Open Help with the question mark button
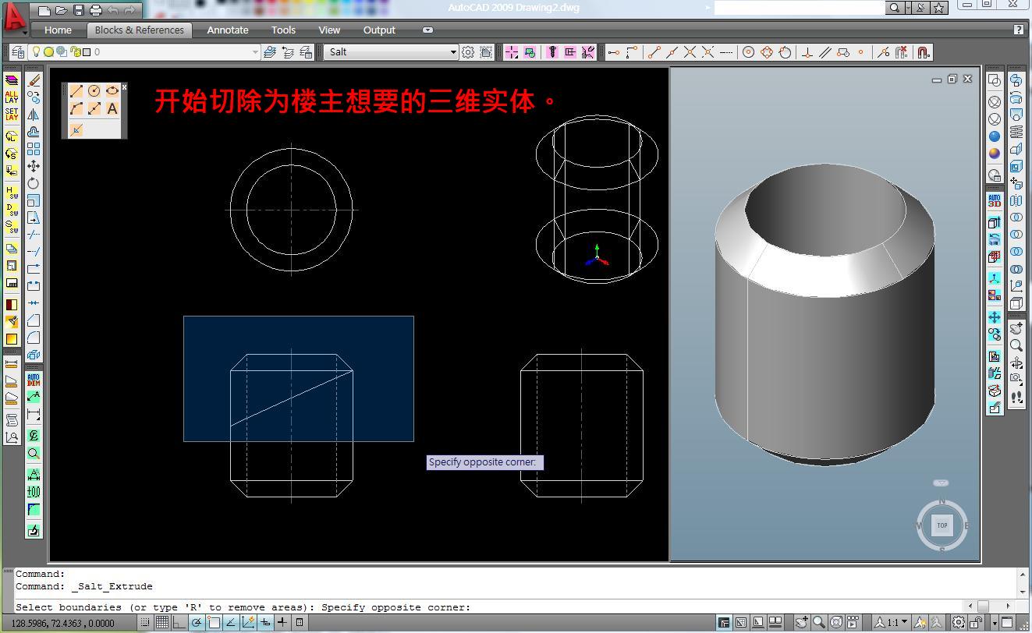The image size is (1032, 633). 1019,30
